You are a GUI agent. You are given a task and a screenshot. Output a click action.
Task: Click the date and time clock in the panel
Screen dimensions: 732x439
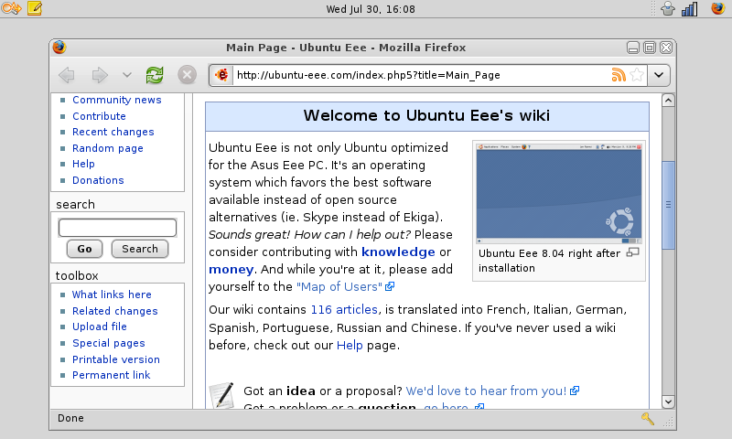371,9
